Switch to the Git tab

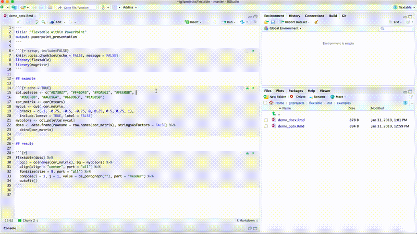[x=344, y=16]
